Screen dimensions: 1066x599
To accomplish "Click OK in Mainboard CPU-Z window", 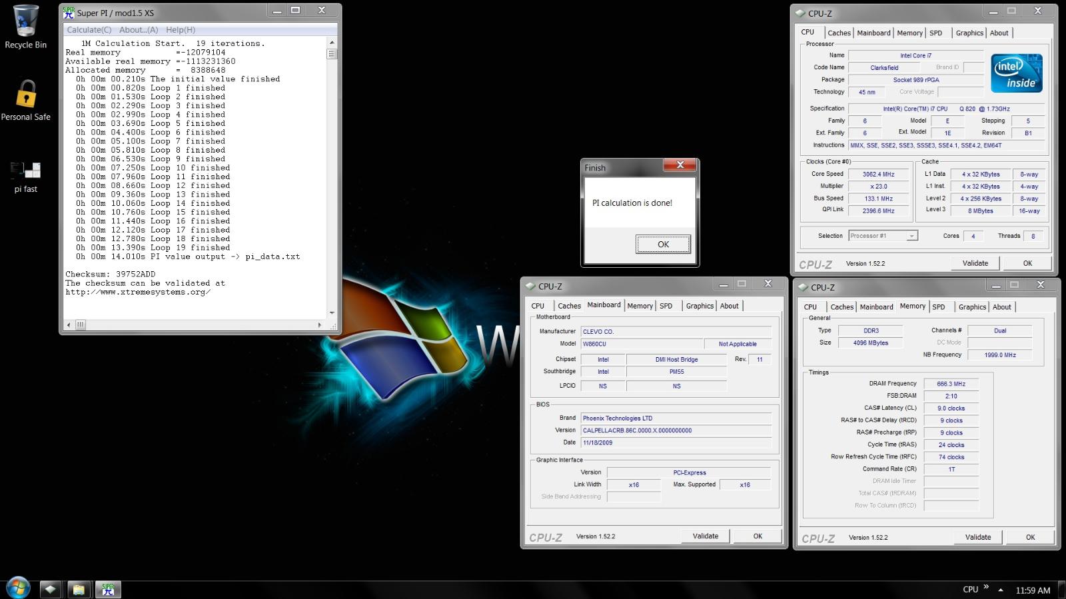I will (x=758, y=536).
